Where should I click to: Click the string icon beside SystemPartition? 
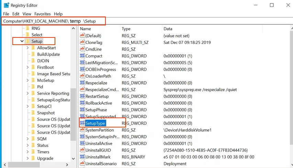click(82, 130)
